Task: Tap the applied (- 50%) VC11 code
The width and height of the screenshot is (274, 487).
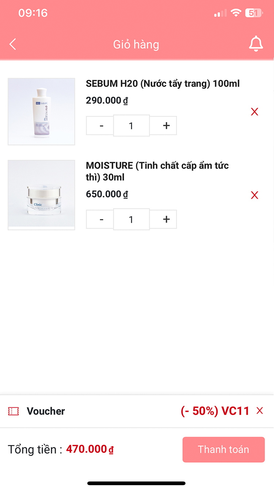Action: (x=215, y=411)
